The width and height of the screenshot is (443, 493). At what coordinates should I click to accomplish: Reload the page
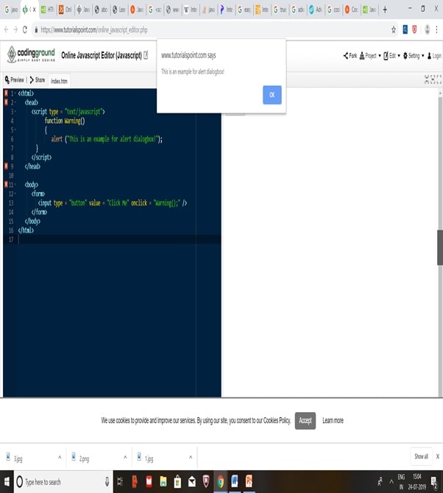(25, 30)
